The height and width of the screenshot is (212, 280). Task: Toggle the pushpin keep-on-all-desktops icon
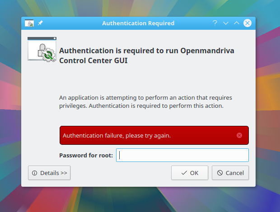point(40,23)
